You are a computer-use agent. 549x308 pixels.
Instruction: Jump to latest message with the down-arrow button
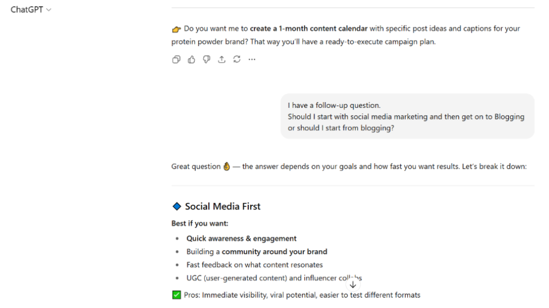click(353, 285)
